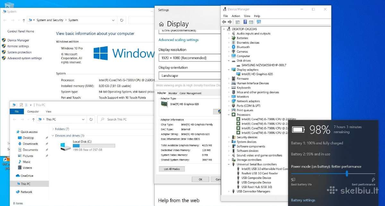
Task: Select Network in explorer sidebar
Action: tap(26, 192)
